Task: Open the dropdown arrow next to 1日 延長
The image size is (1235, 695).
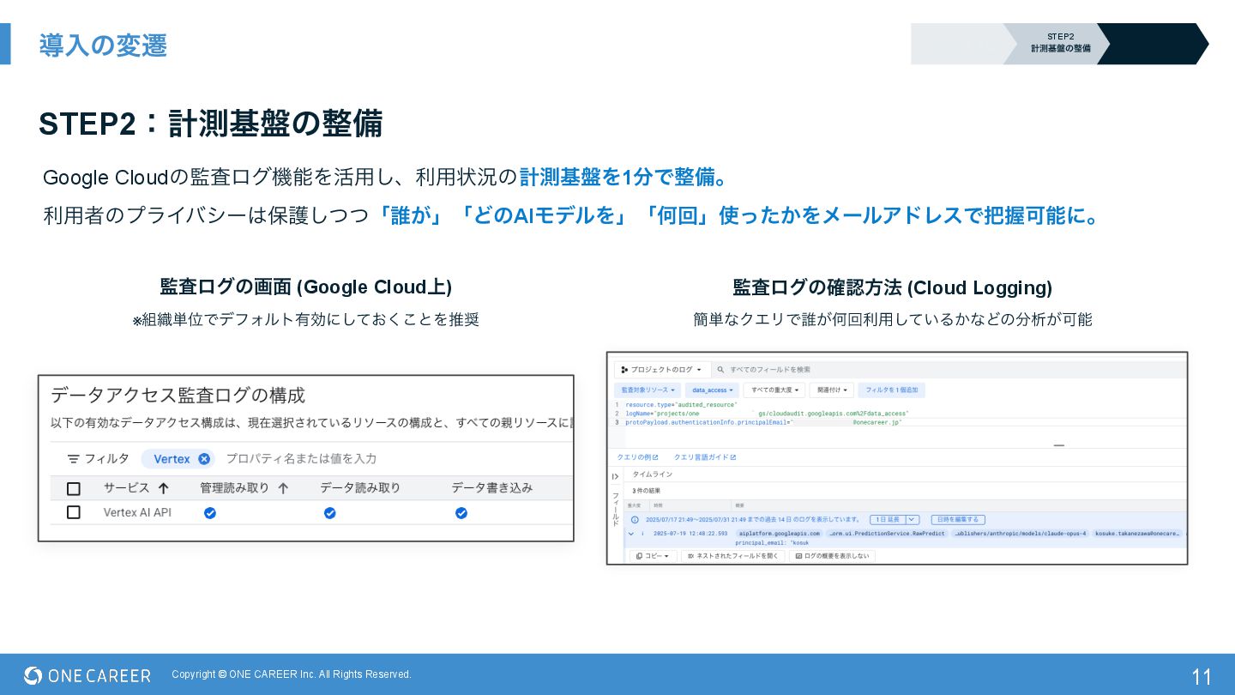Action: (913, 520)
